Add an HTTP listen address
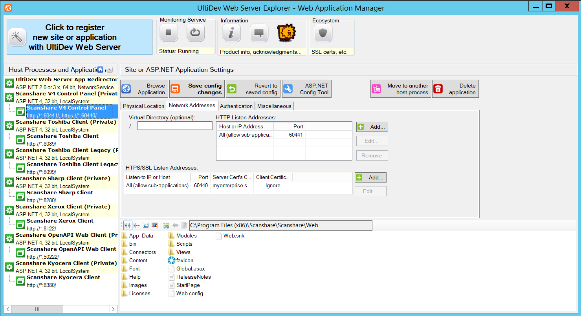 tap(372, 127)
